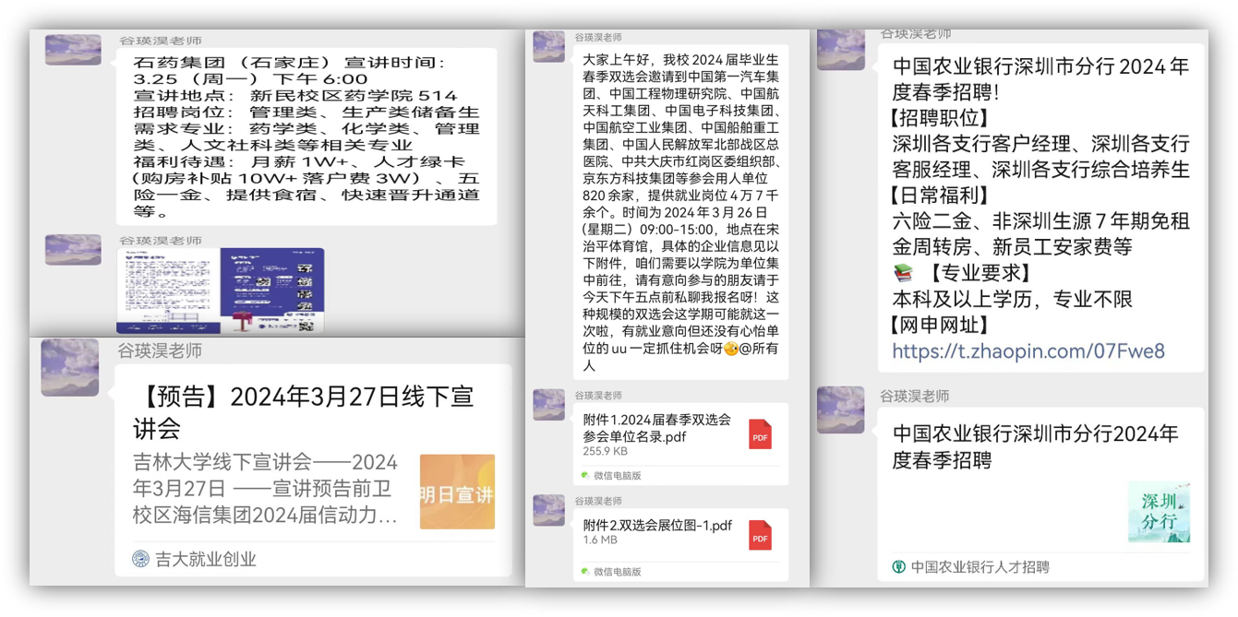Tap the avatar beside the 附件2 file message

click(548, 510)
